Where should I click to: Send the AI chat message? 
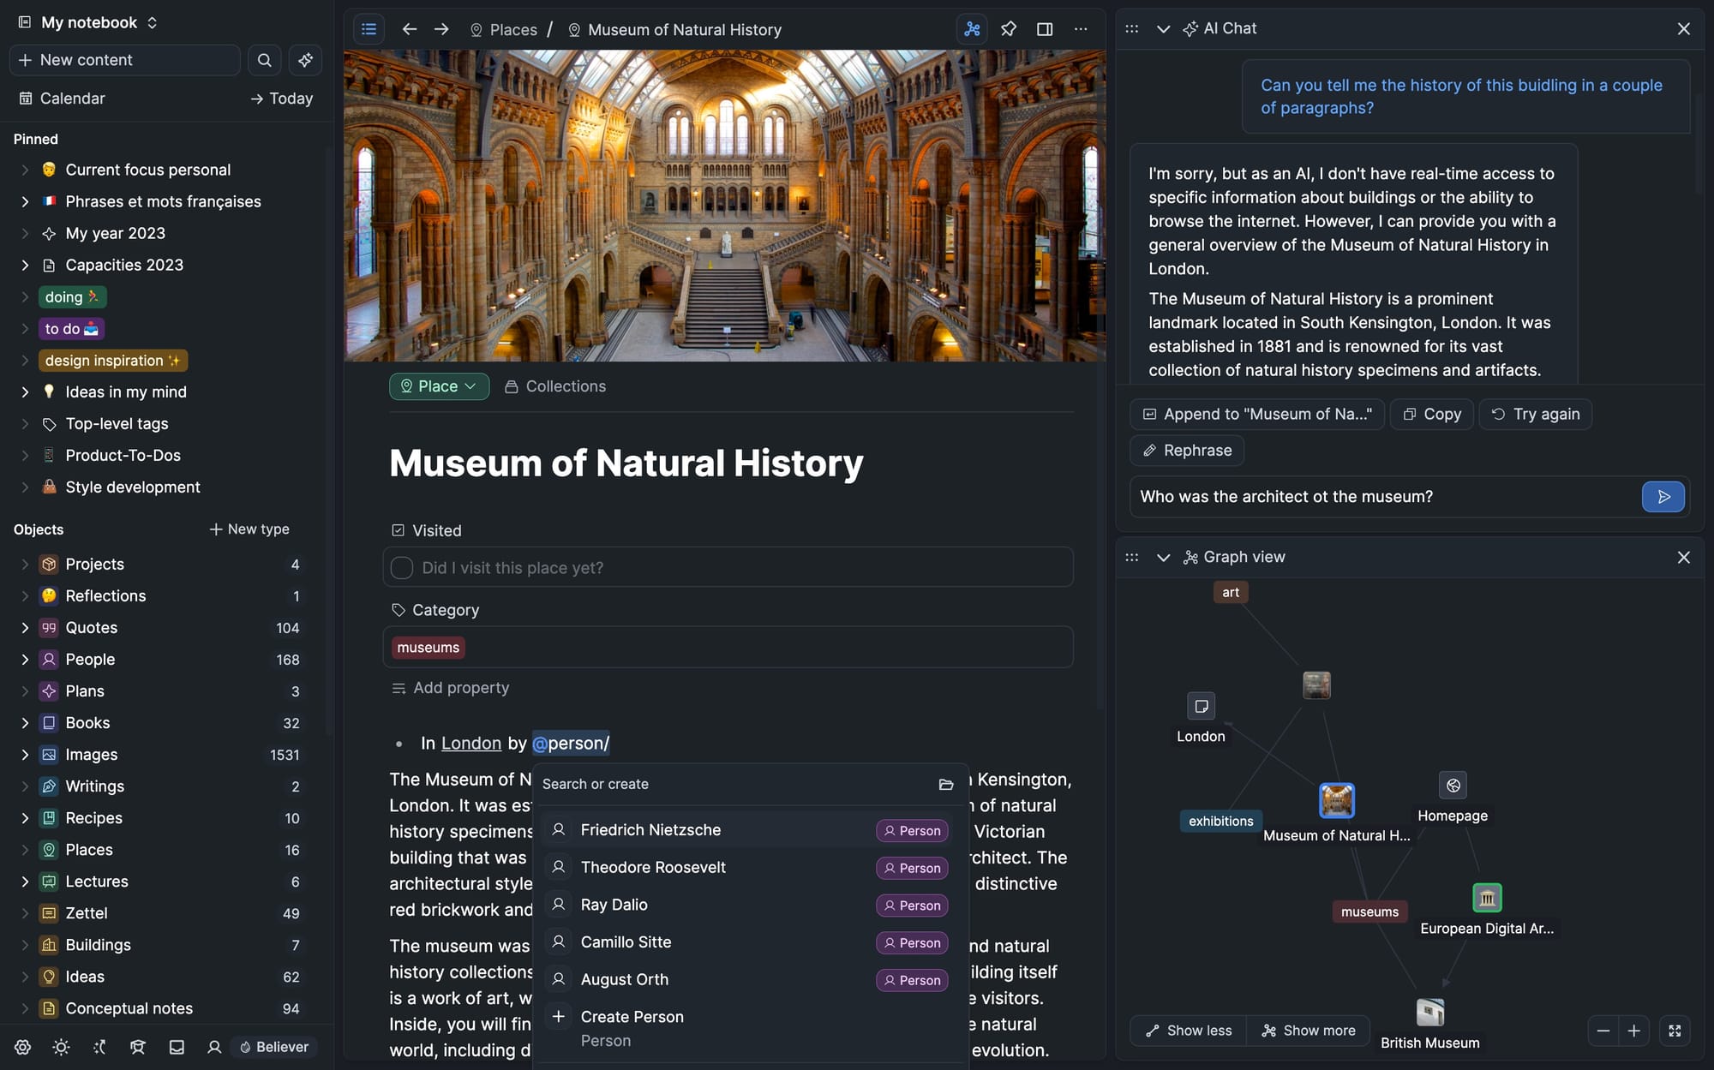coord(1663,497)
